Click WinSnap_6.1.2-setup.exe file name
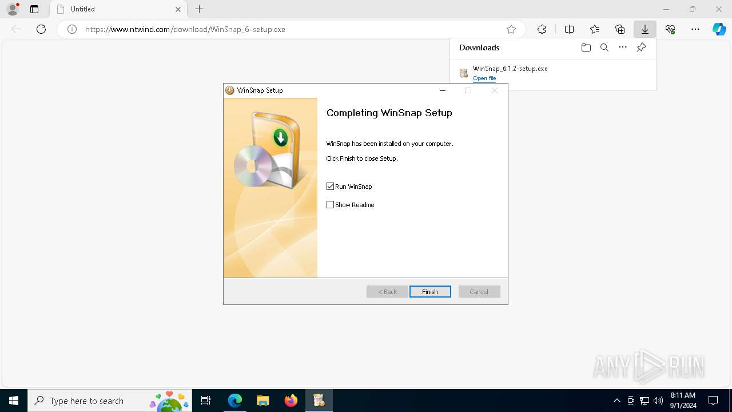 [510, 69]
